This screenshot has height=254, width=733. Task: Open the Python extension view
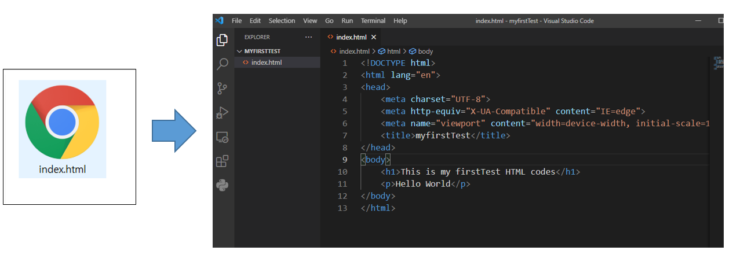[222, 185]
